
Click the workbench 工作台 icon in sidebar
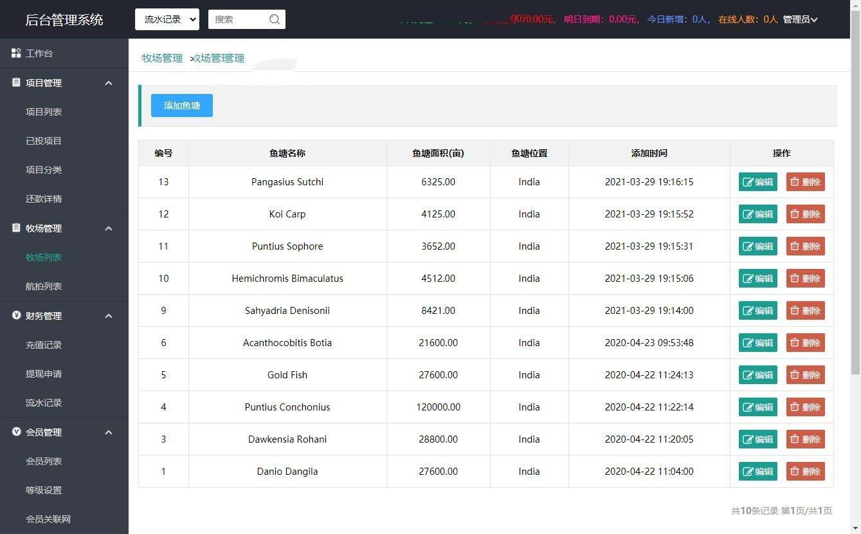click(x=17, y=53)
